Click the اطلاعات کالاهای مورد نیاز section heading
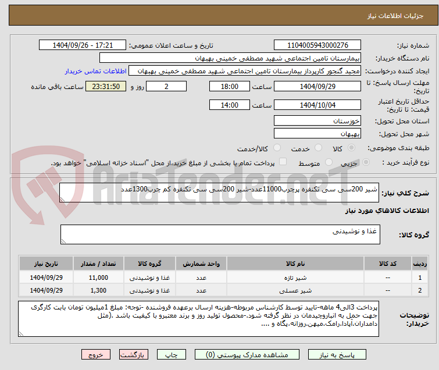The width and height of the screenshot is (439, 370). (387, 211)
